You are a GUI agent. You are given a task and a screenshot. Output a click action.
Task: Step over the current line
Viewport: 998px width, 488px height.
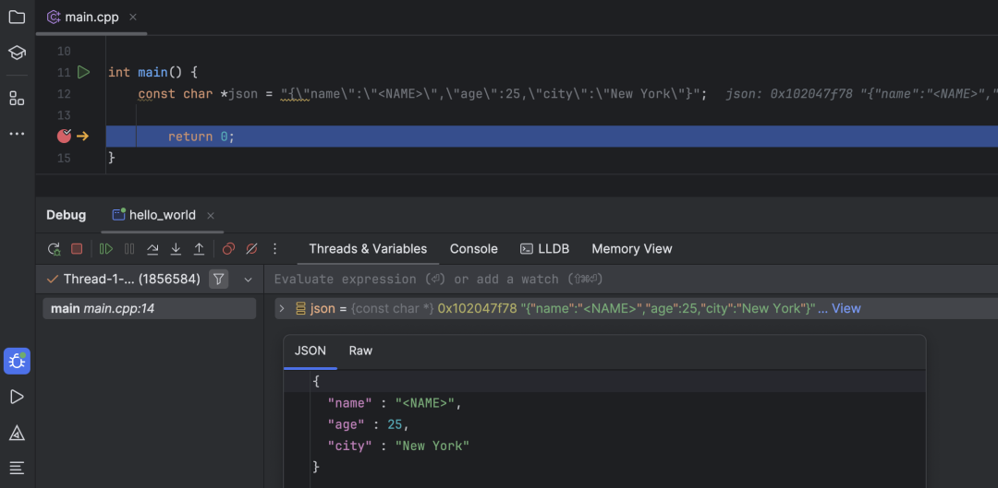[152, 249]
